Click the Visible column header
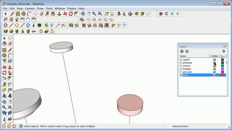 pyautogui.click(x=214, y=56)
